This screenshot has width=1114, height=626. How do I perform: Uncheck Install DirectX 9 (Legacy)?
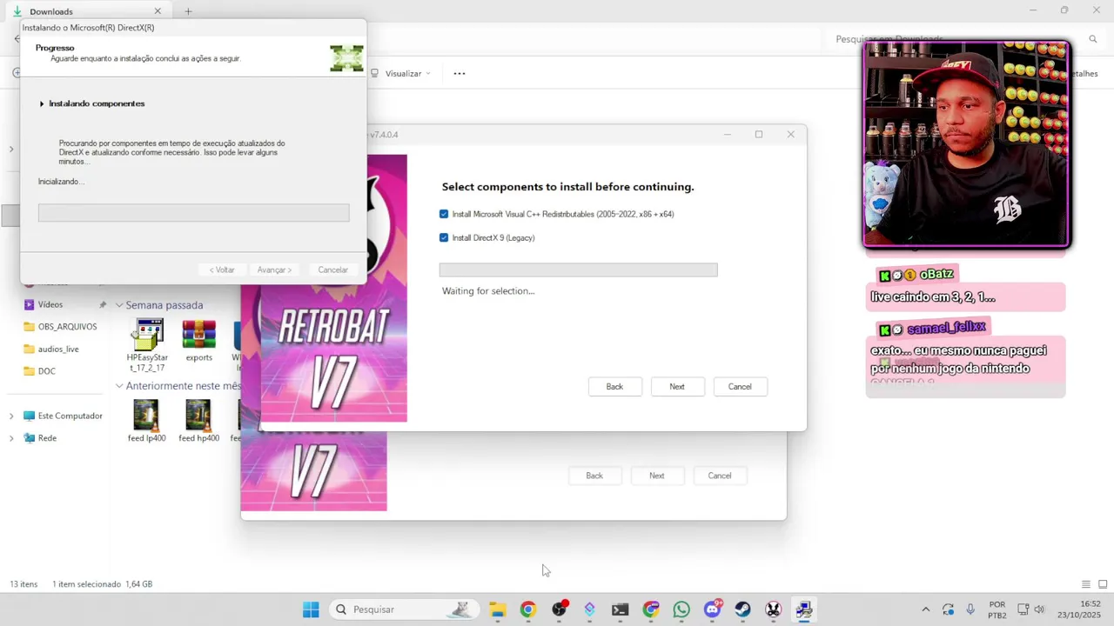pyautogui.click(x=444, y=237)
